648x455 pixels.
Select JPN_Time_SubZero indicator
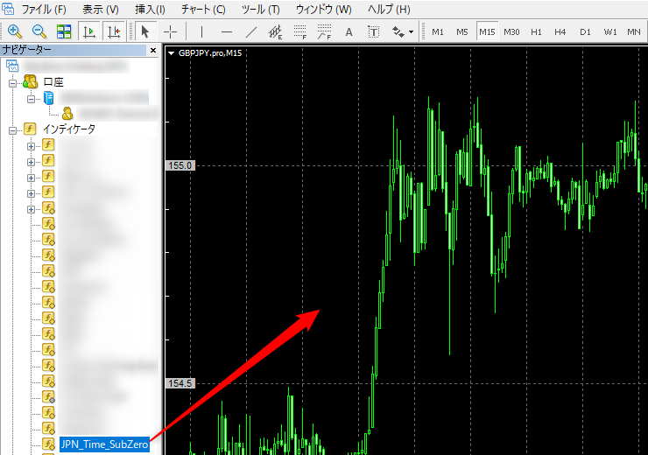(104, 444)
